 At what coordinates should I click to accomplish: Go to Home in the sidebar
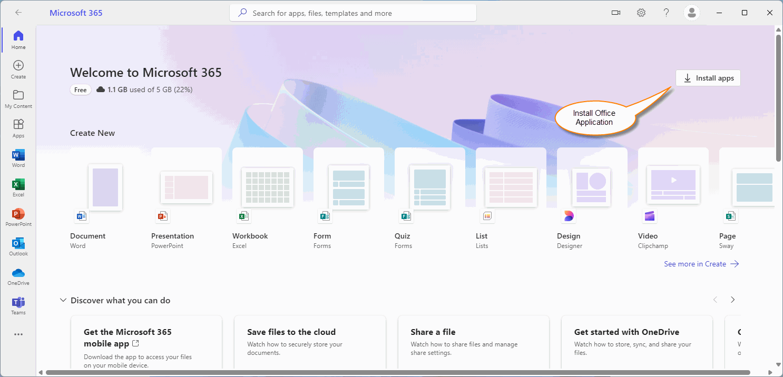tap(18, 39)
